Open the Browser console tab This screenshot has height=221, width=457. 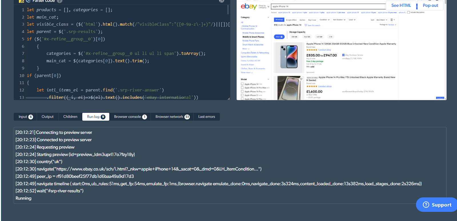coord(130,117)
